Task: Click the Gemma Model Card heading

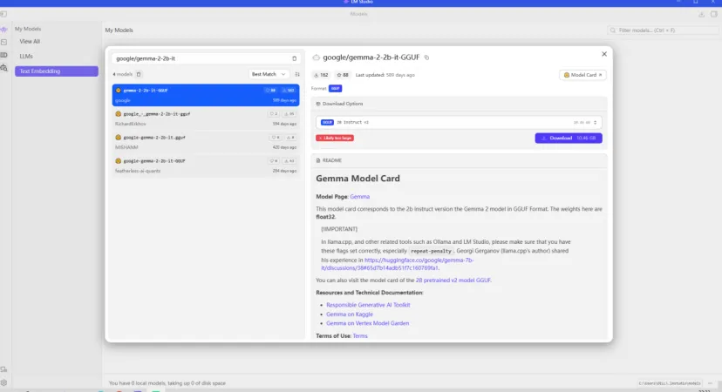Action: point(358,179)
